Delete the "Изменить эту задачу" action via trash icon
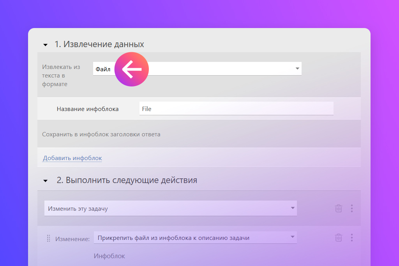399x266 pixels. 338,208
